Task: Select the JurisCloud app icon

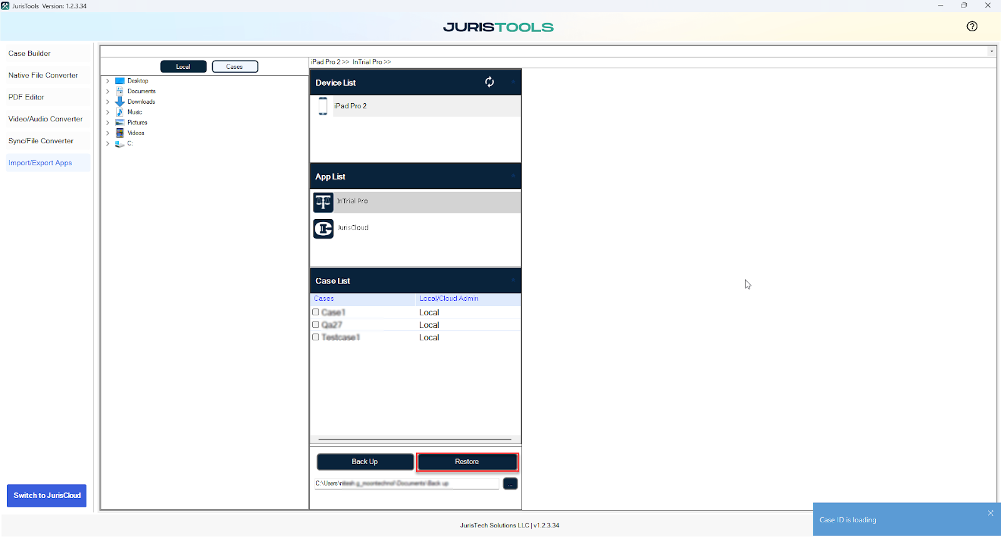Action: pyautogui.click(x=323, y=229)
